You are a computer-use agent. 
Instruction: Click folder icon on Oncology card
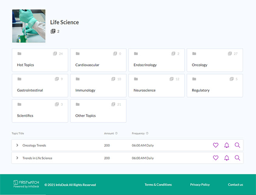point(194,53)
